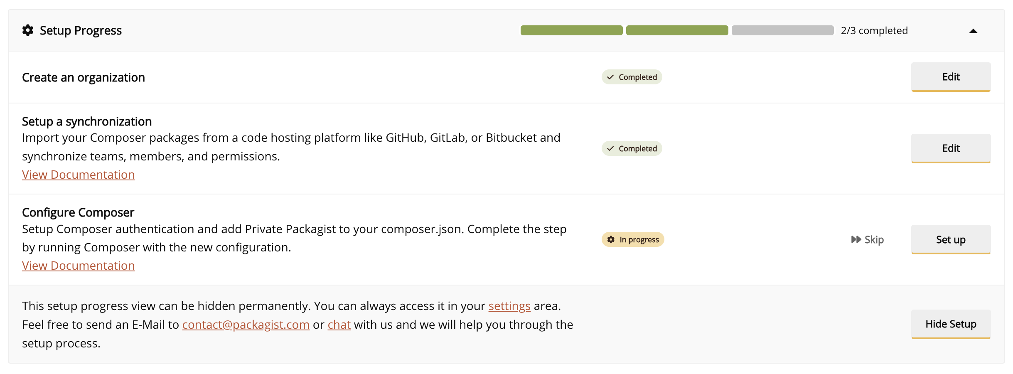Click Completed badge for Create an organization

632,77
